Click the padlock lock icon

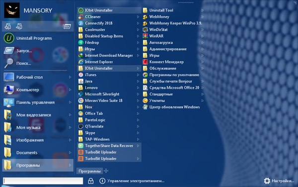(x=91, y=181)
